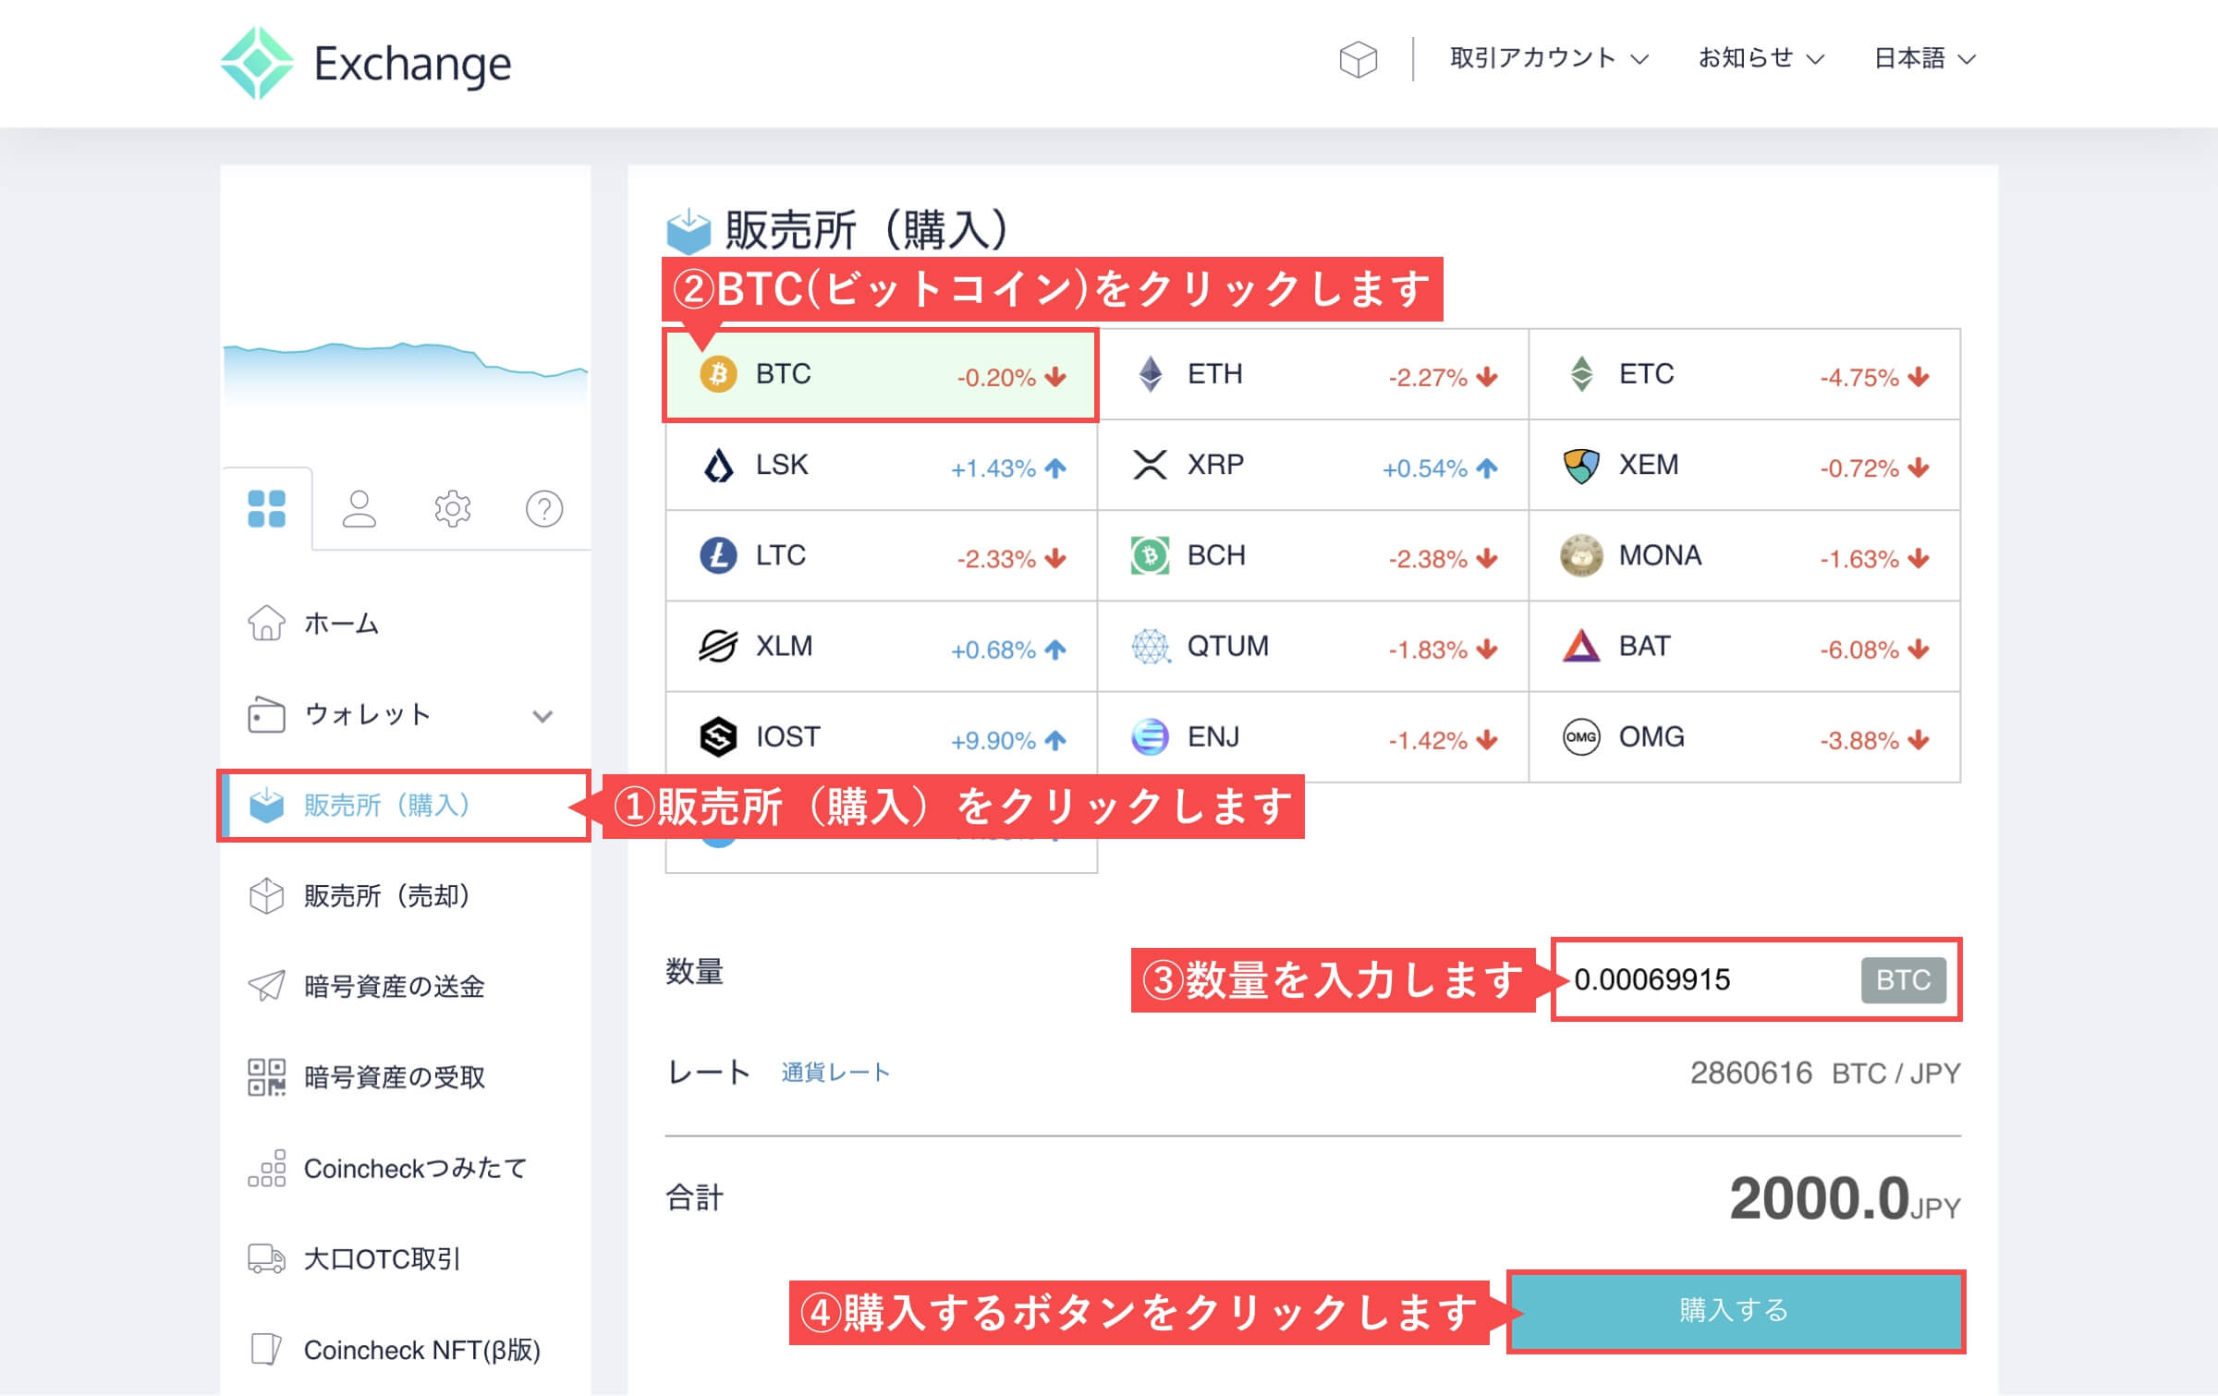
Task: Expand the ウォレット chevron
Action: tap(542, 716)
